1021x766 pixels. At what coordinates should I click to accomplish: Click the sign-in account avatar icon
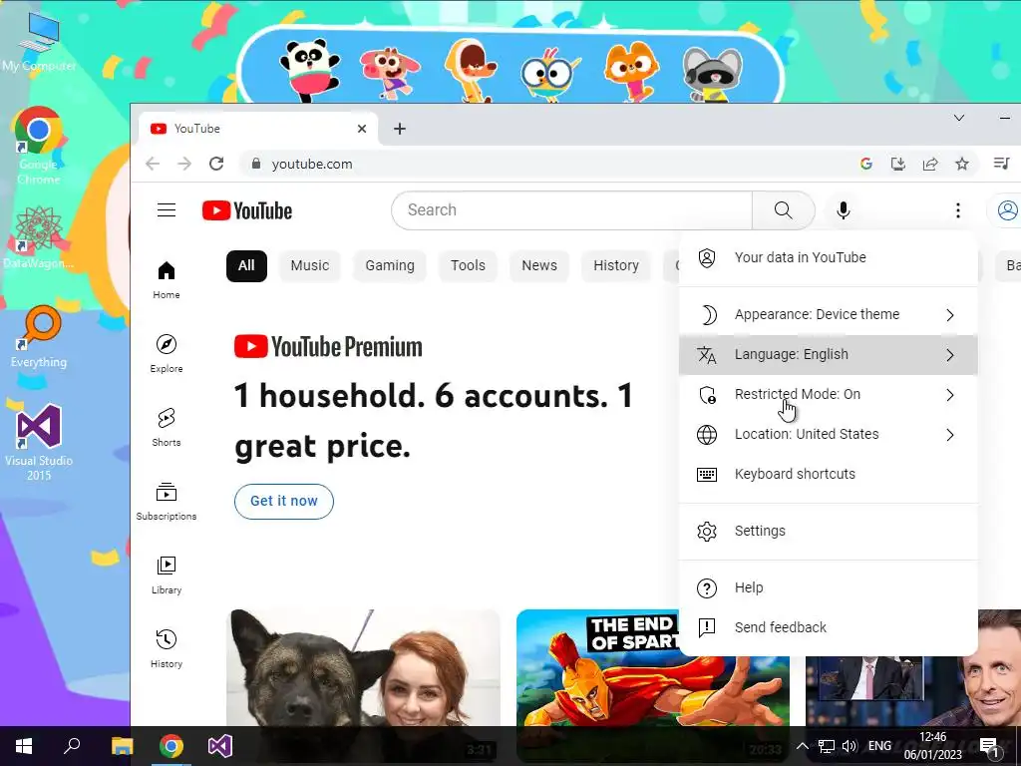click(x=1007, y=209)
